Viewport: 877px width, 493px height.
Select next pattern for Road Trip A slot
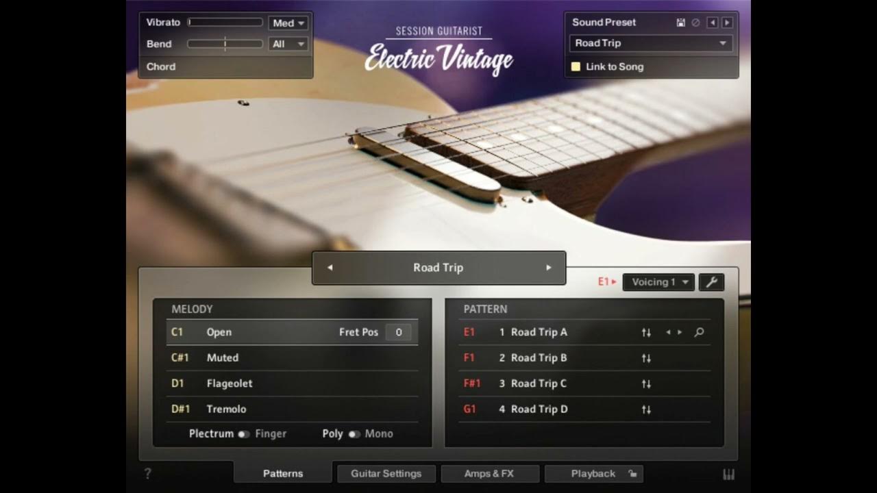click(680, 333)
